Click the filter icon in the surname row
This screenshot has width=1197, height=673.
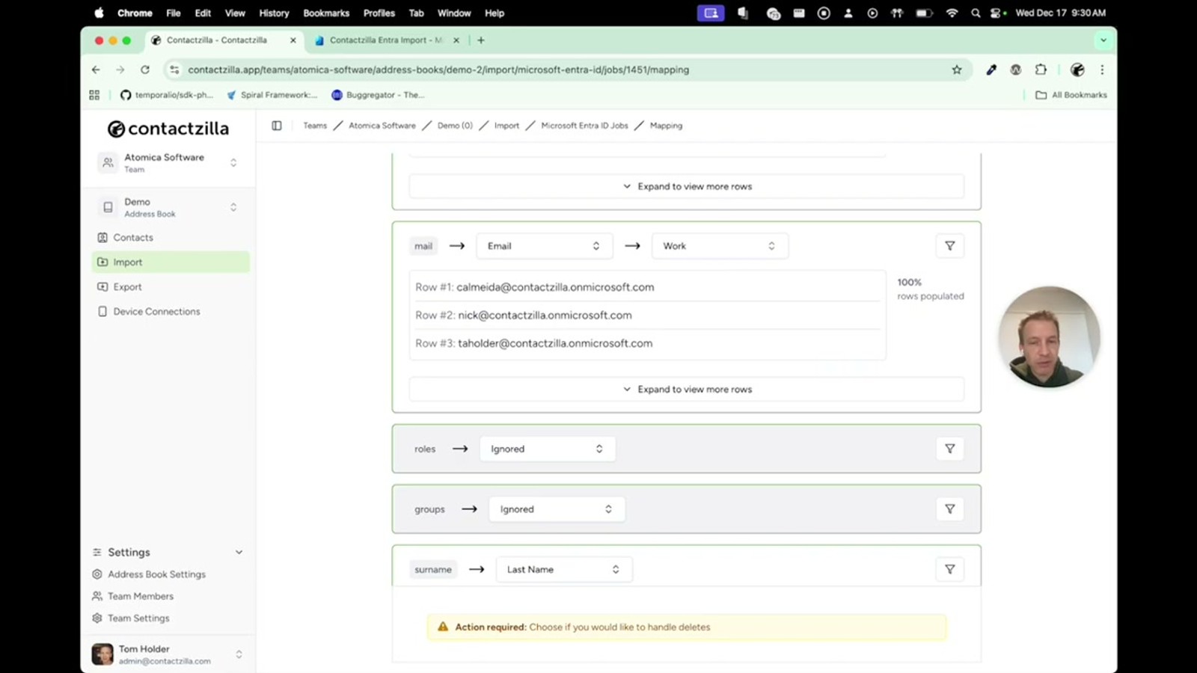tap(949, 570)
